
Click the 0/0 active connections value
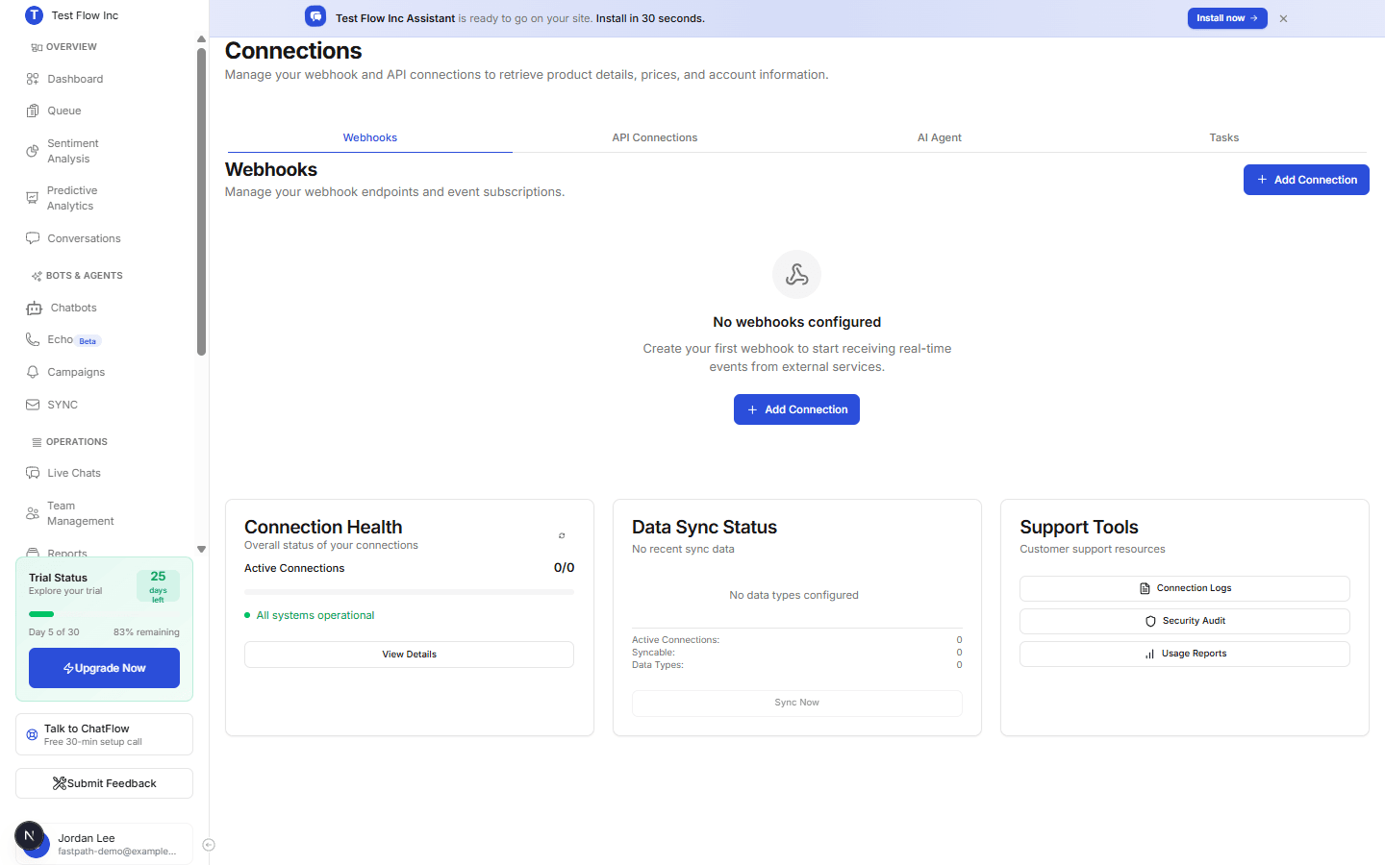564,568
